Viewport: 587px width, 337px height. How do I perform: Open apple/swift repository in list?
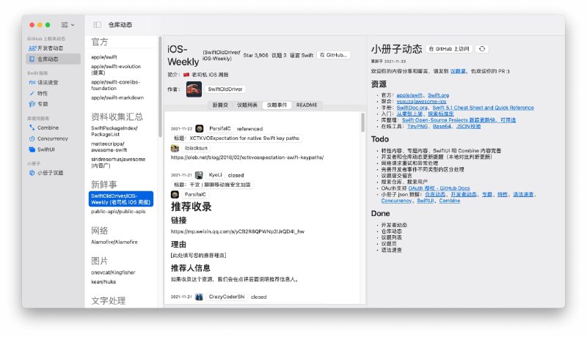point(104,57)
